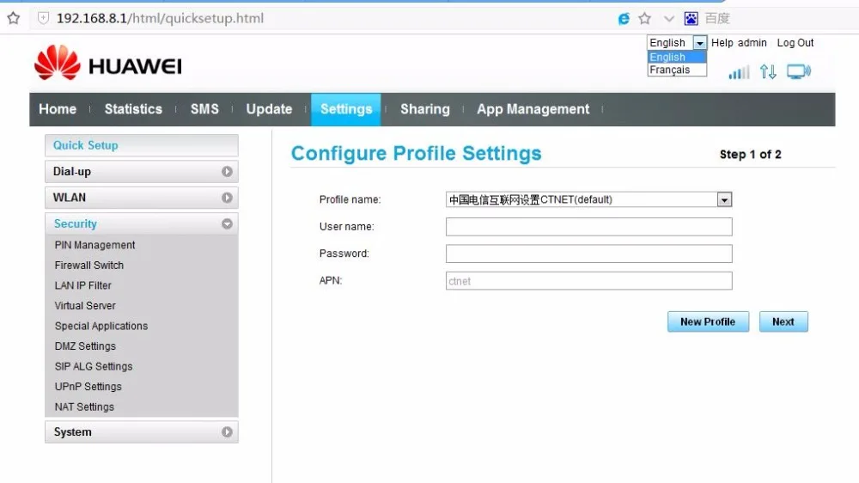Select Français in language list
The width and height of the screenshot is (859, 483).
point(677,70)
